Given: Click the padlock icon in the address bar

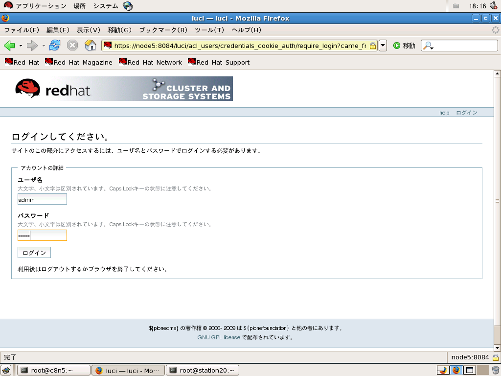Looking at the screenshot, I should click(372, 46).
